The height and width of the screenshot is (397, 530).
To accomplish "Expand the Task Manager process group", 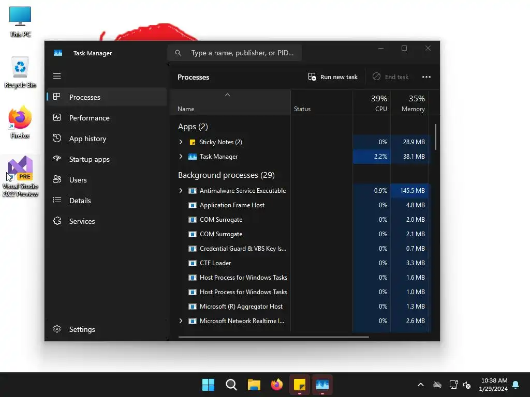I will (x=181, y=156).
